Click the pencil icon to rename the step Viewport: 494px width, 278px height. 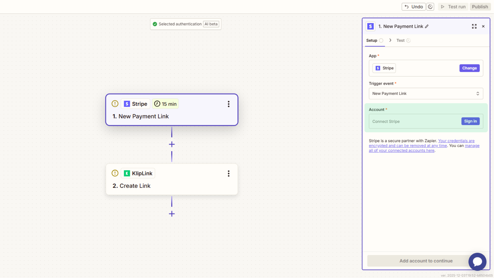(427, 26)
